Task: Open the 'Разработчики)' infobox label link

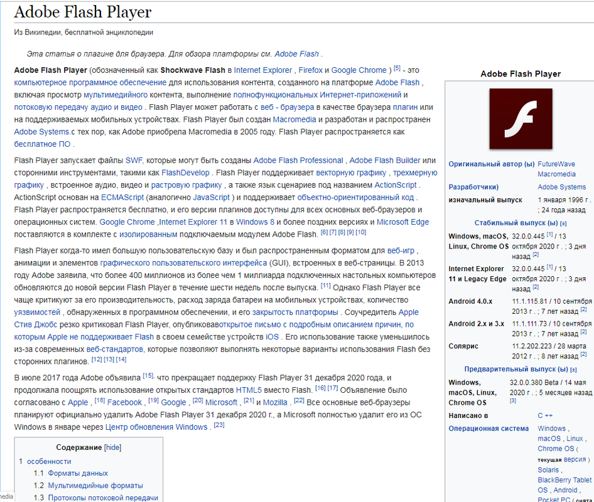Action: (x=473, y=187)
